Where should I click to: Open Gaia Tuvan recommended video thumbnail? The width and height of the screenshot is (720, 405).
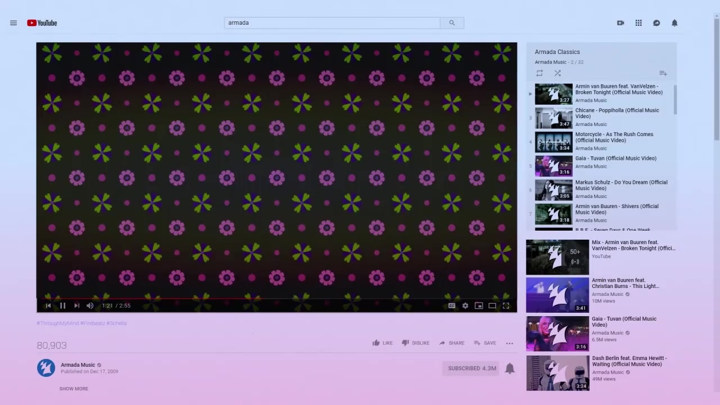click(557, 334)
